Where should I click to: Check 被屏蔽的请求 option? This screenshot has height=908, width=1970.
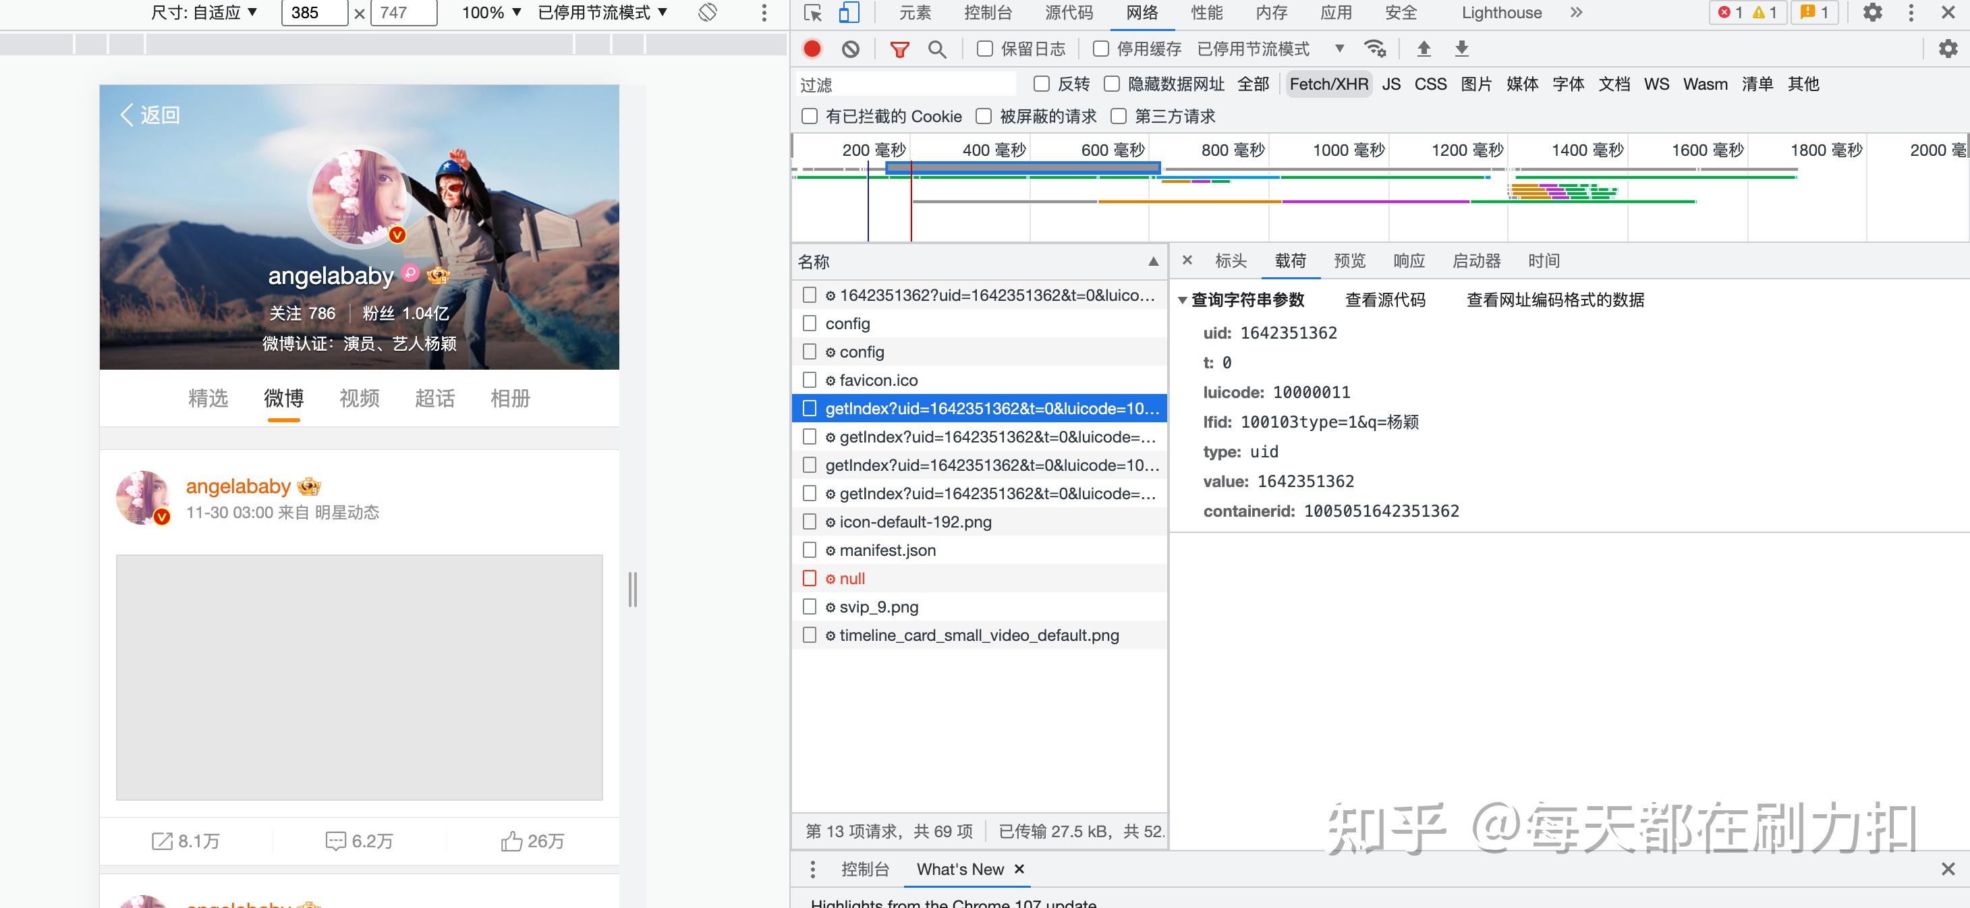tap(984, 116)
